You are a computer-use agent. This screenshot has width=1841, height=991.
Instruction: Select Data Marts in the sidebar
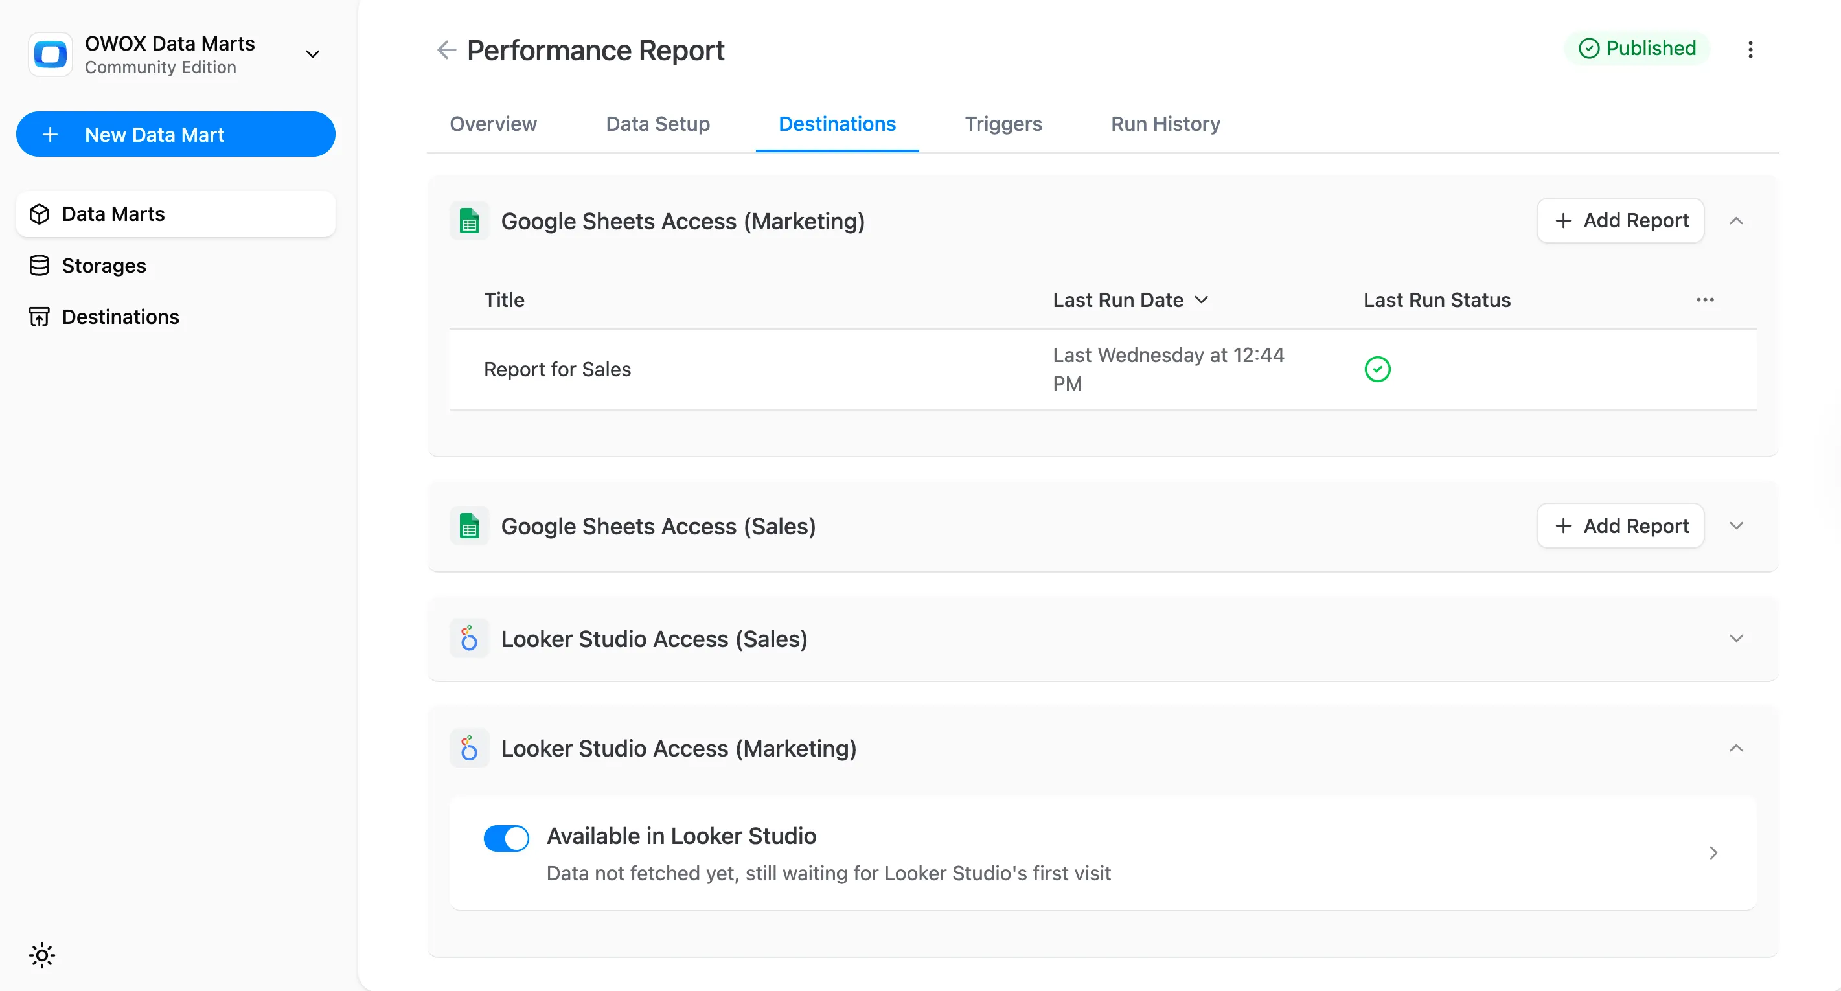click(112, 214)
